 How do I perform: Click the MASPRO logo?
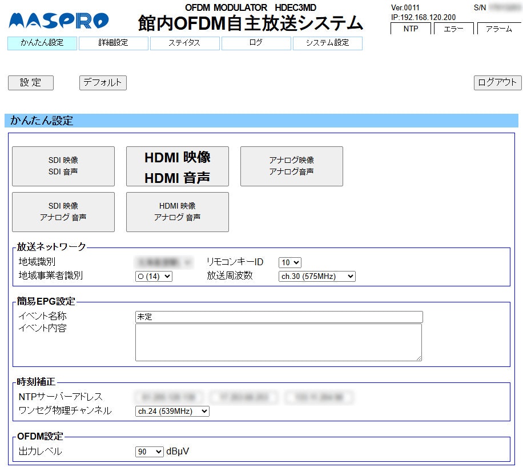(59, 21)
